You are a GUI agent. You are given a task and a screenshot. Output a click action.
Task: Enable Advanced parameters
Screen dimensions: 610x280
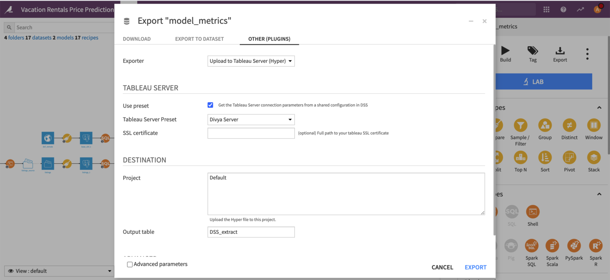(129, 264)
